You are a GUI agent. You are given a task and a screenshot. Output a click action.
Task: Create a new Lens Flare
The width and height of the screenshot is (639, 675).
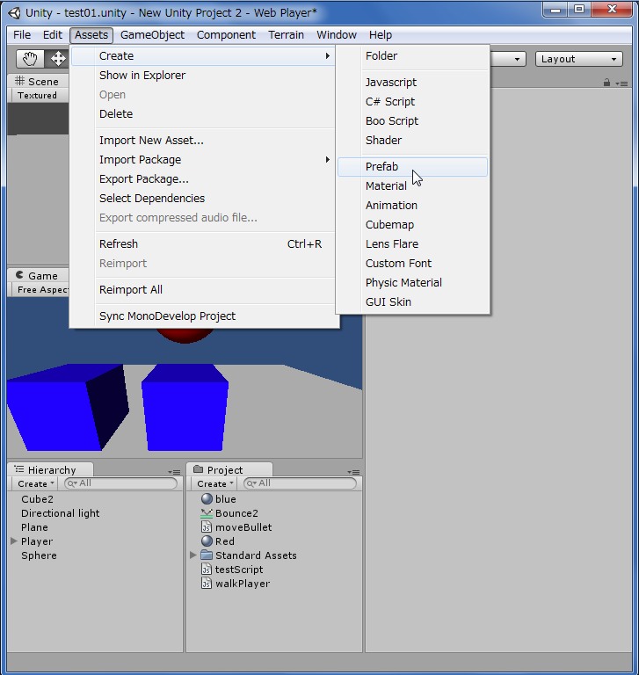tap(412, 244)
